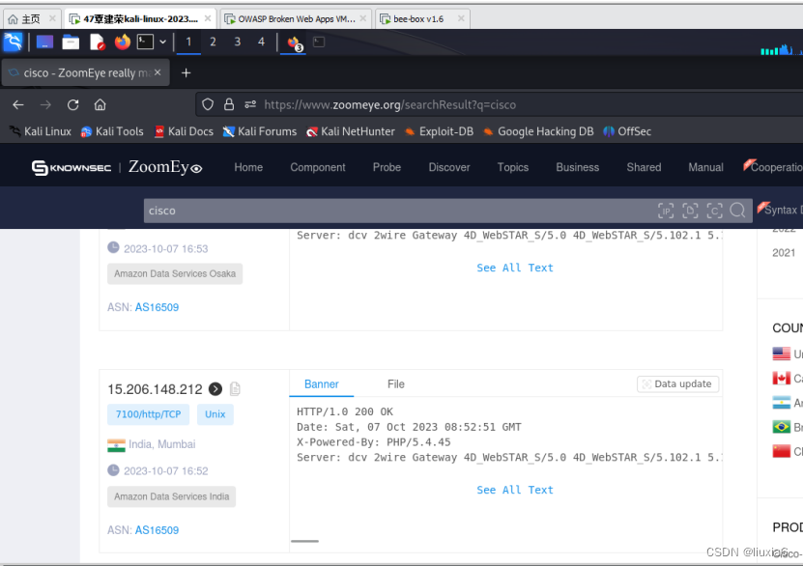
Task: Close the cisco - ZoomEye browser tab
Action: pos(158,72)
